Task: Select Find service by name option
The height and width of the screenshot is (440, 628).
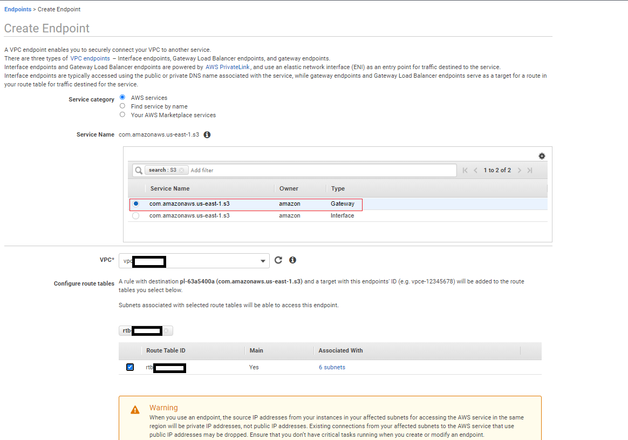Action: (x=122, y=106)
